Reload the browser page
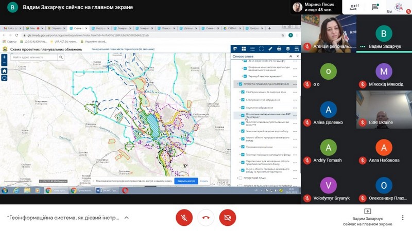Screen dimensions: 412x231 pyautogui.click(x=16, y=35)
